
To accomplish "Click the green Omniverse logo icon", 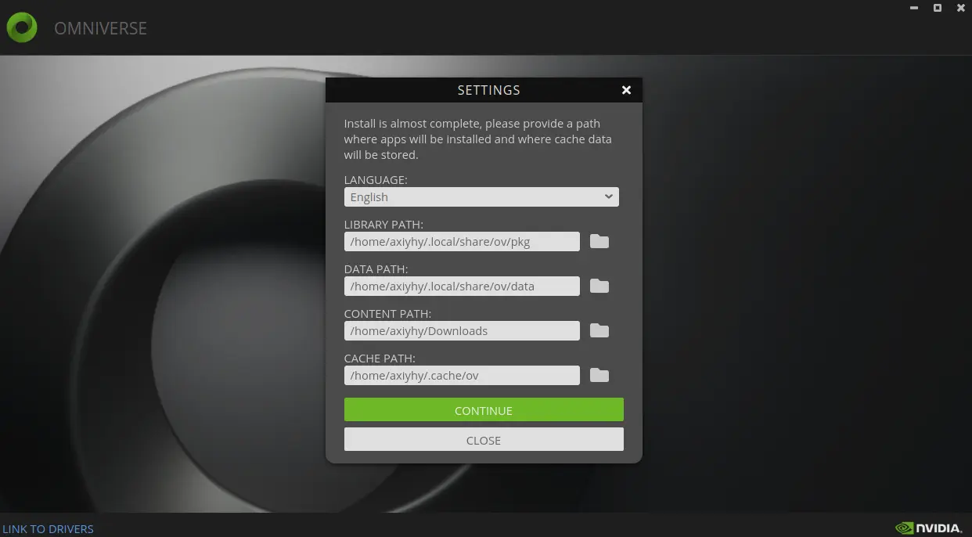I will pyautogui.click(x=22, y=28).
